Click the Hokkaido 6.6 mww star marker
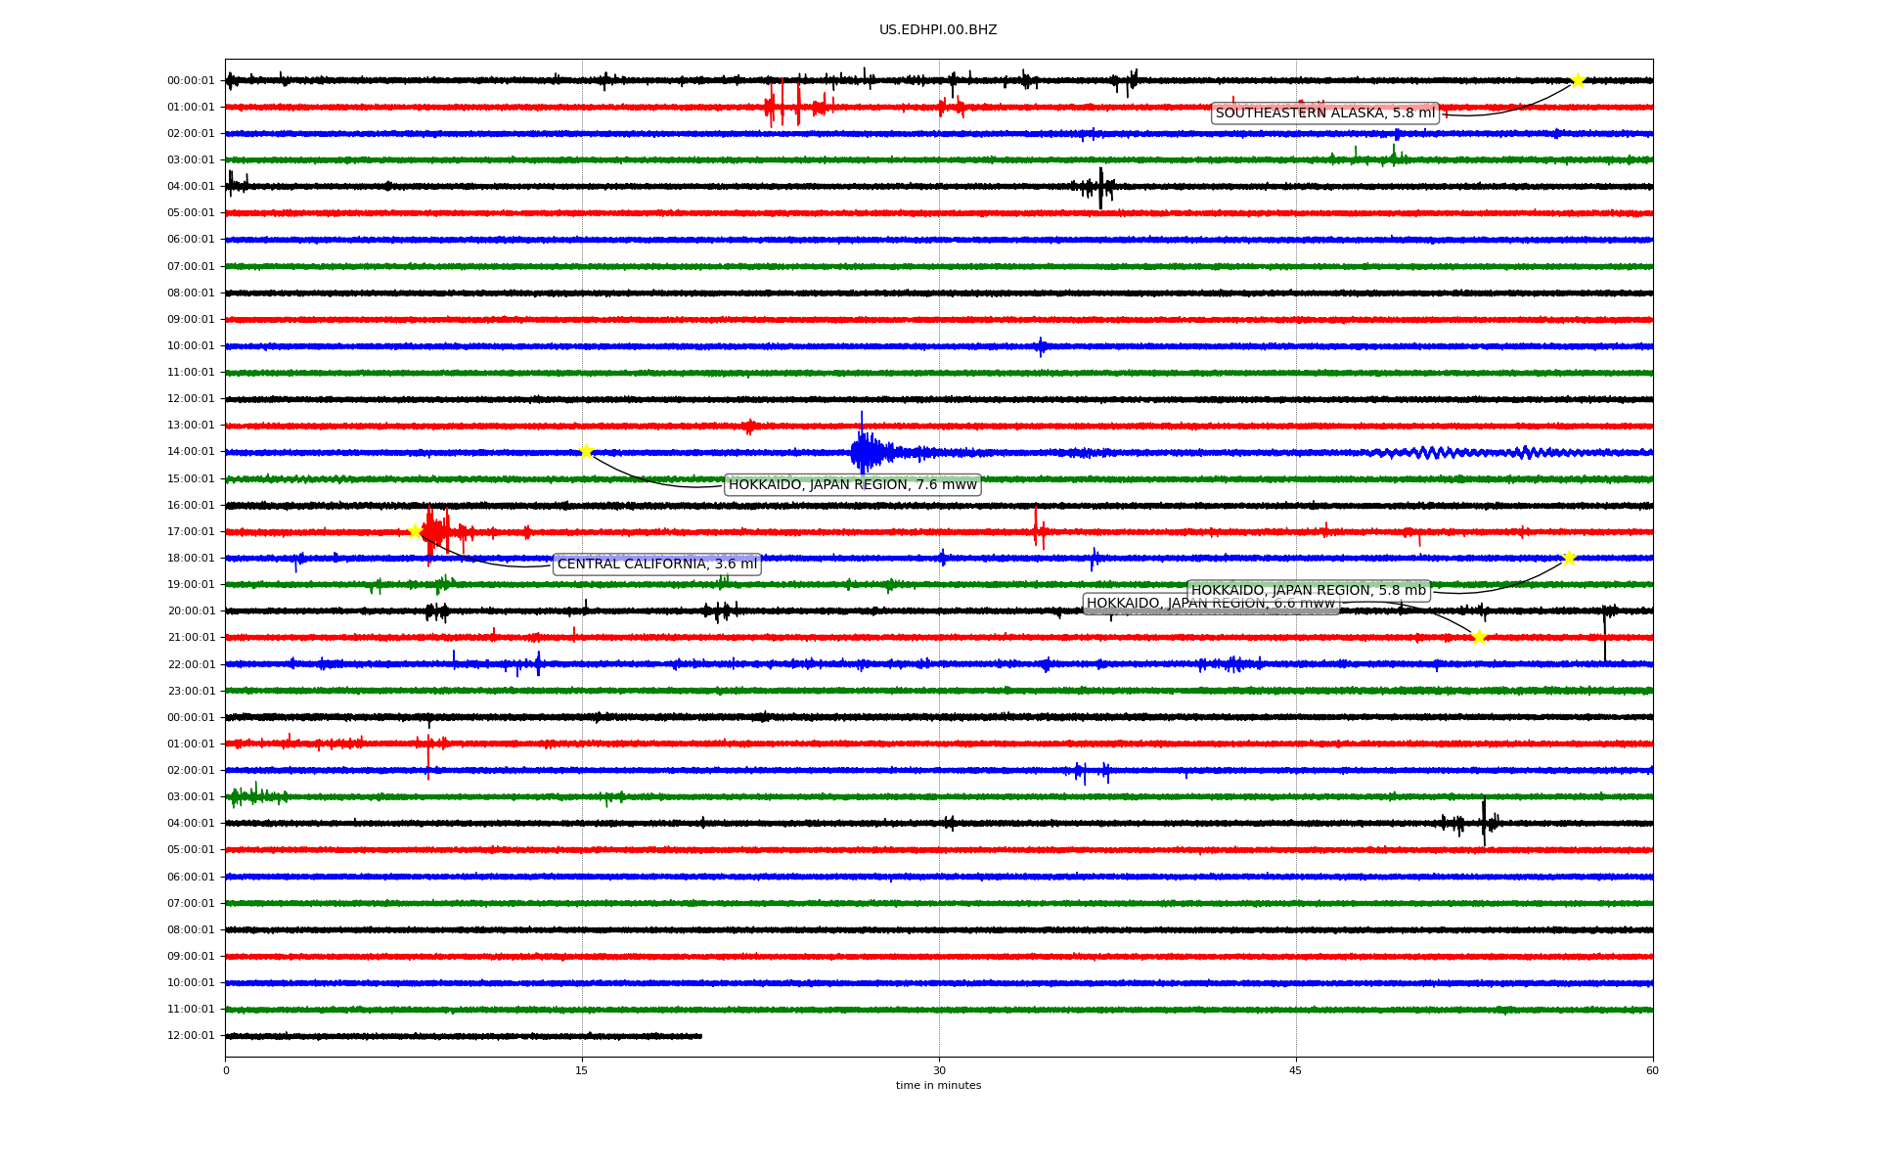This screenshot has height=1174, width=1878. tap(1479, 637)
